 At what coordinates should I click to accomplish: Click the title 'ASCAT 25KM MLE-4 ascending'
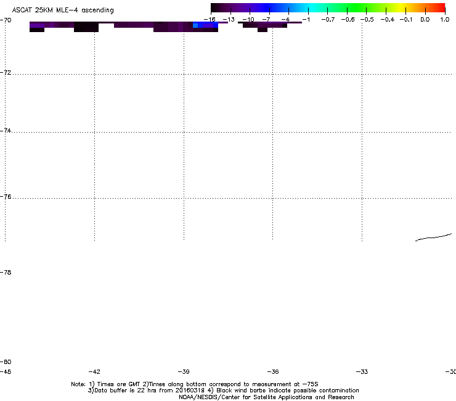(63, 10)
